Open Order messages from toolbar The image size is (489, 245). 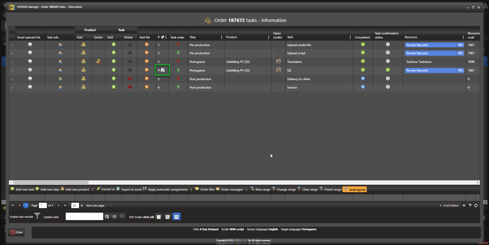coord(232,190)
